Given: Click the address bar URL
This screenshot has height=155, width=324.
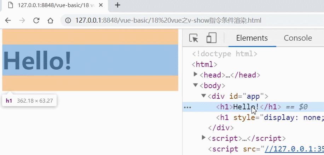Looking at the screenshot, I should tap(168, 21).
